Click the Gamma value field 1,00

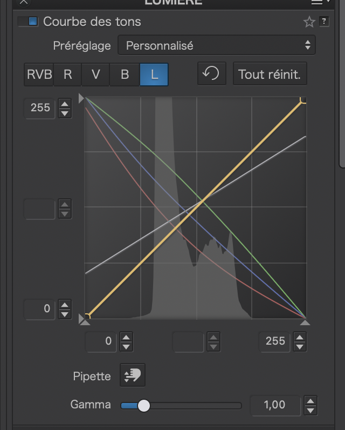275,405
